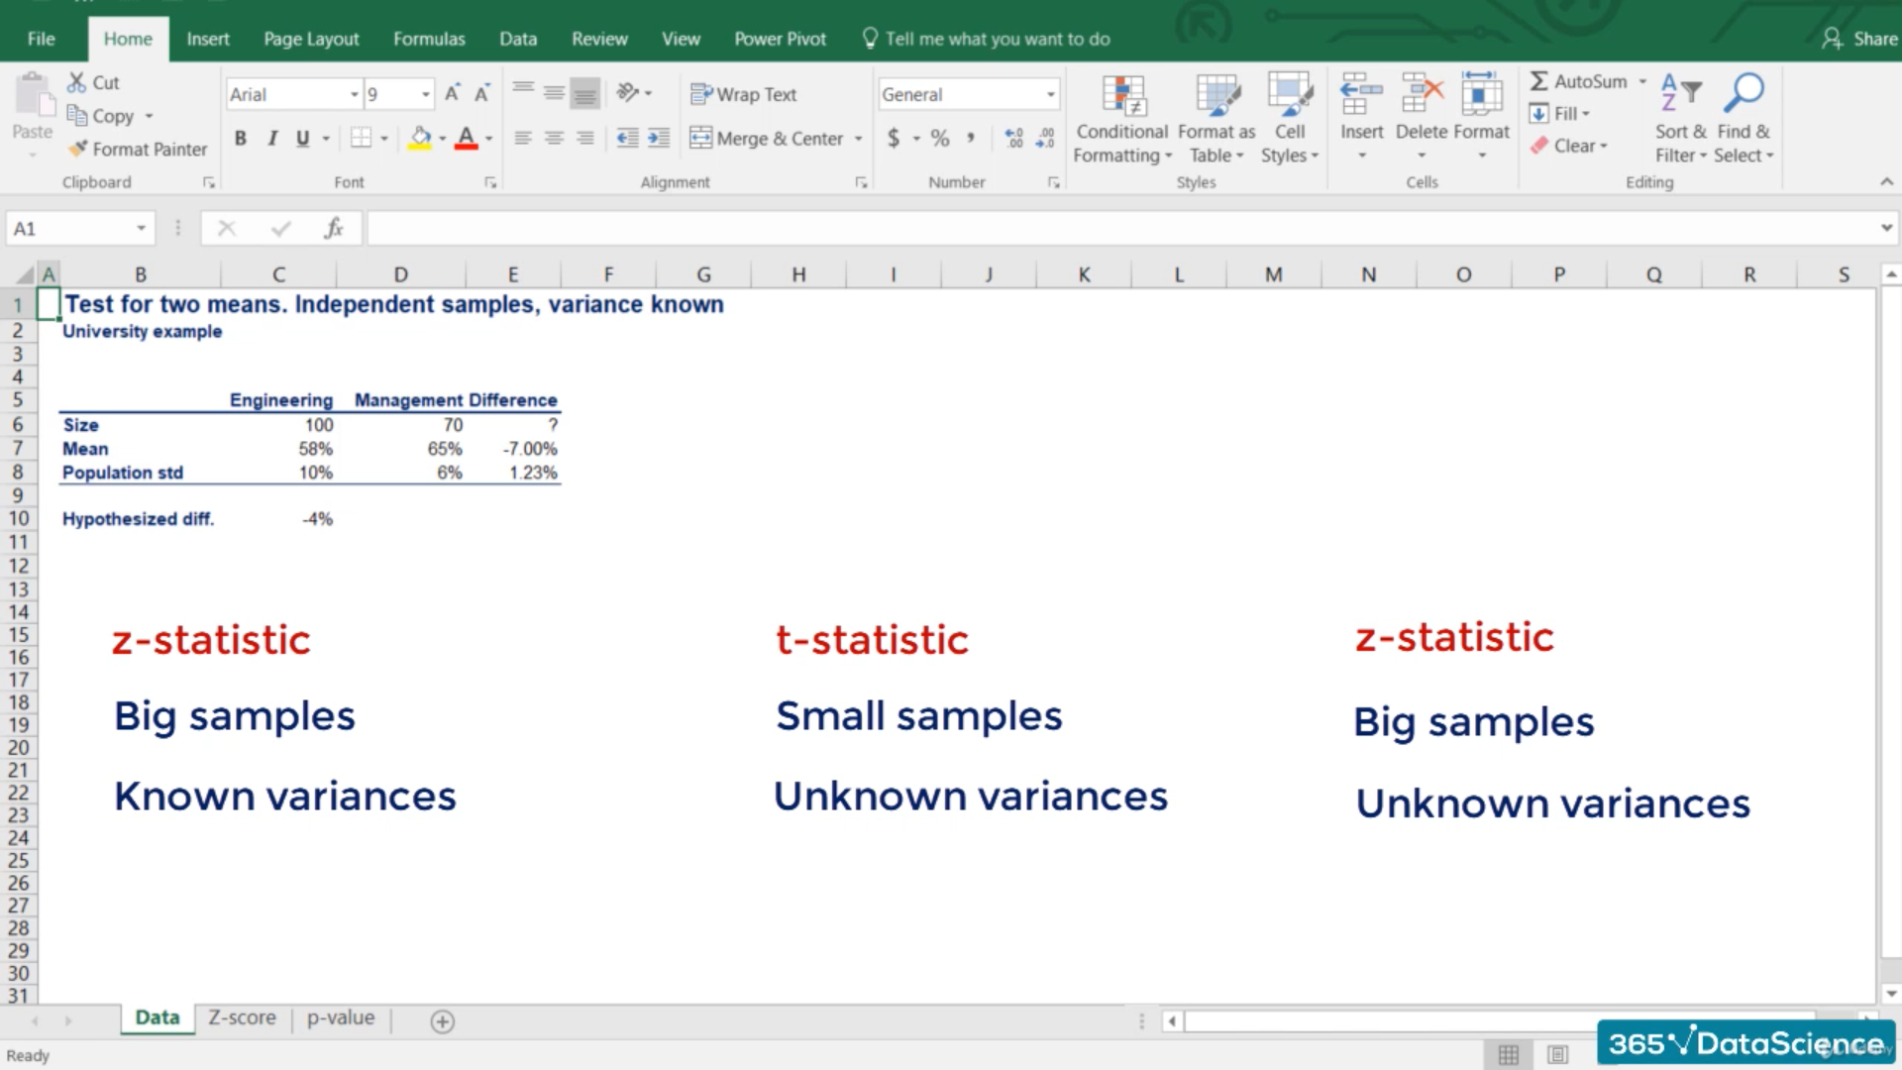Open the Name Box dropdown arrow
This screenshot has height=1070, width=1902.
tap(141, 229)
